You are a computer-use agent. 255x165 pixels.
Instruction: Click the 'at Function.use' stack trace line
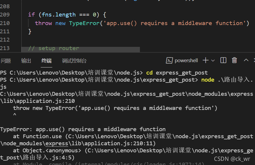pyautogui.click(x=127, y=140)
